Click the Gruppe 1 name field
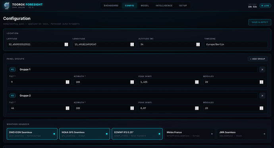This screenshot has height=148, width=274. tap(137, 70)
